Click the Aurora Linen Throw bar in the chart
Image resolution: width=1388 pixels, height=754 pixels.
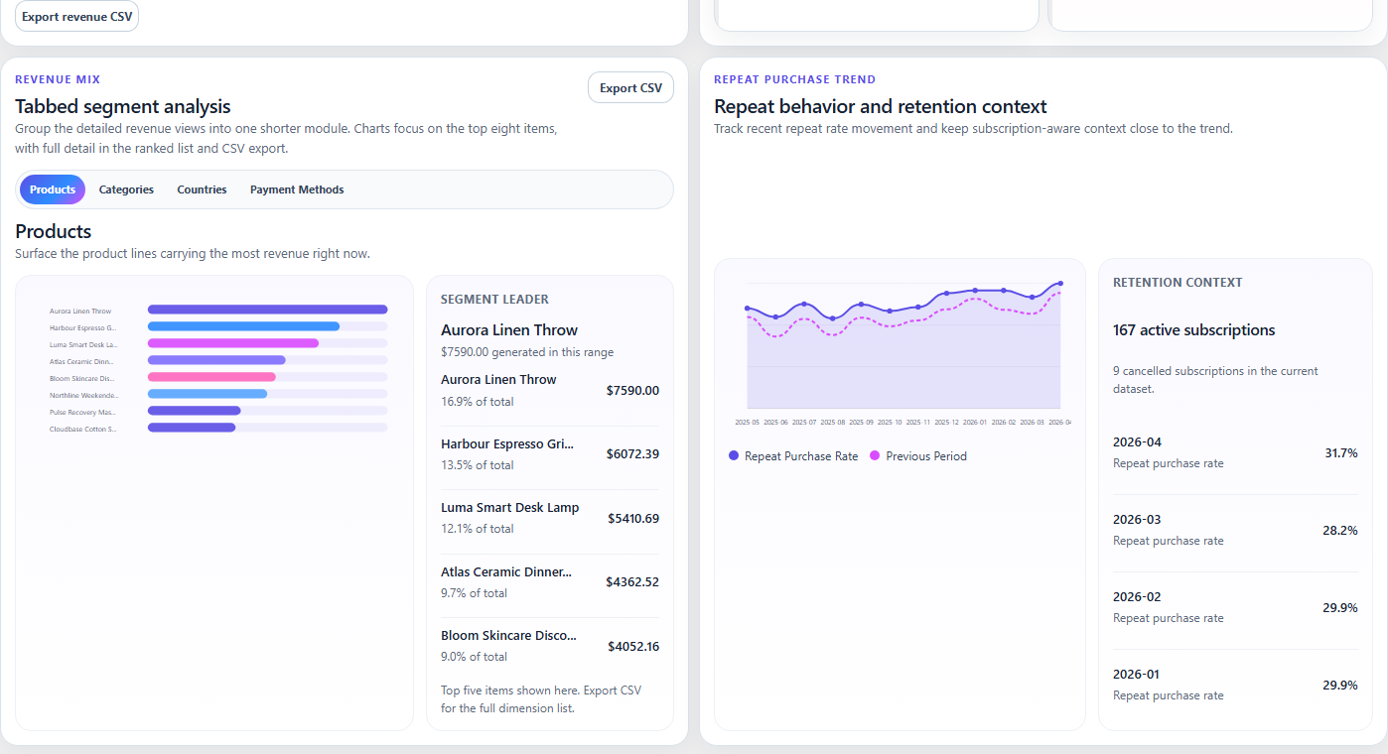tap(267, 310)
